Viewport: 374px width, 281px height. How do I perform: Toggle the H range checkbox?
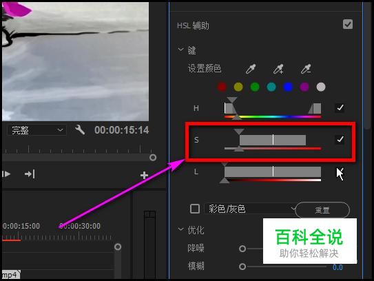pyautogui.click(x=340, y=108)
